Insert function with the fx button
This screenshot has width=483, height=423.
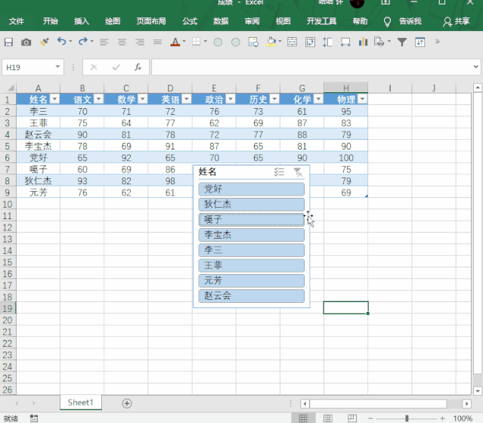coord(138,67)
